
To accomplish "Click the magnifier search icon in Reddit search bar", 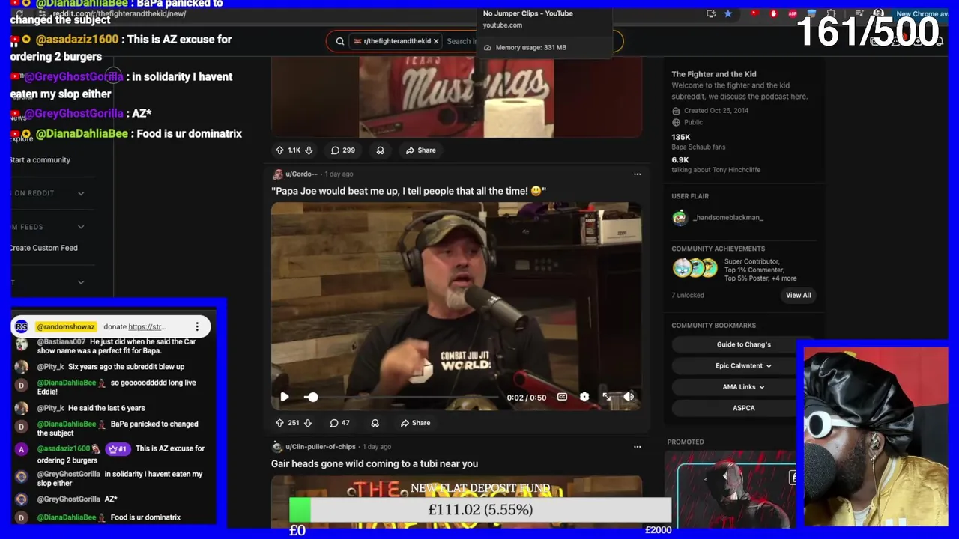I will [x=340, y=41].
